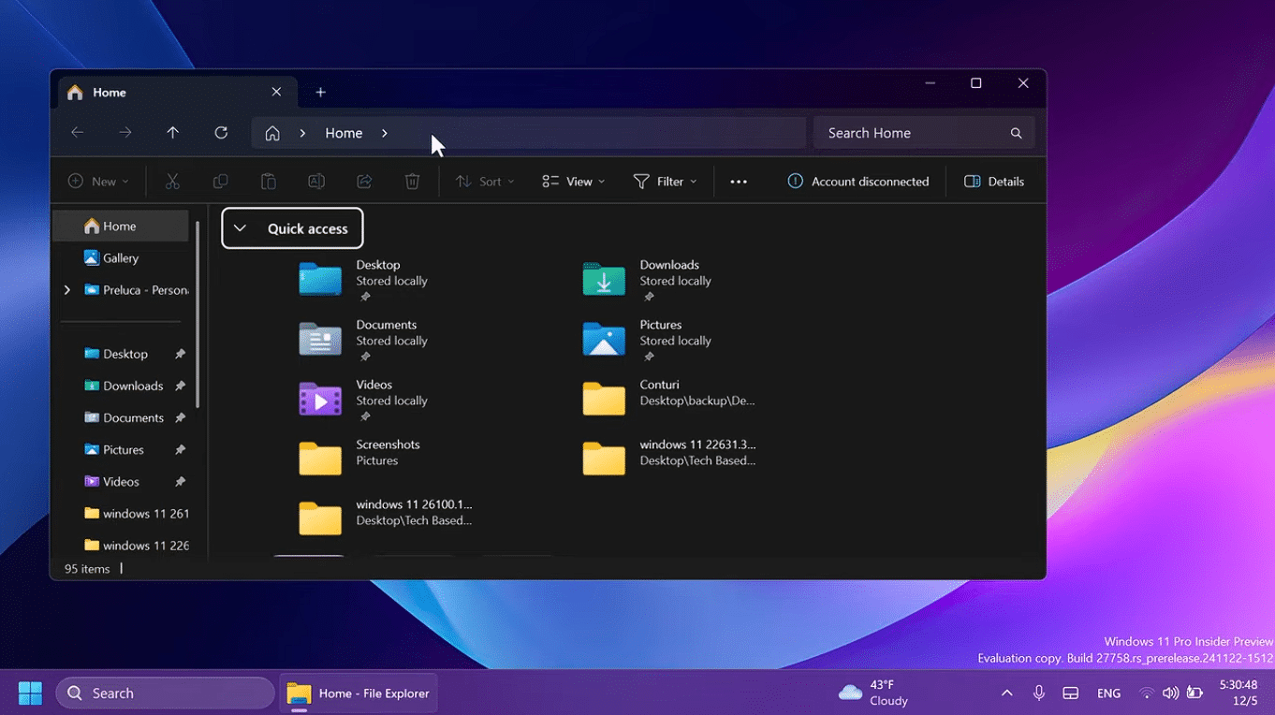Image resolution: width=1275 pixels, height=715 pixels.
Task: Open the New dropdown menu
Action: 98,182
